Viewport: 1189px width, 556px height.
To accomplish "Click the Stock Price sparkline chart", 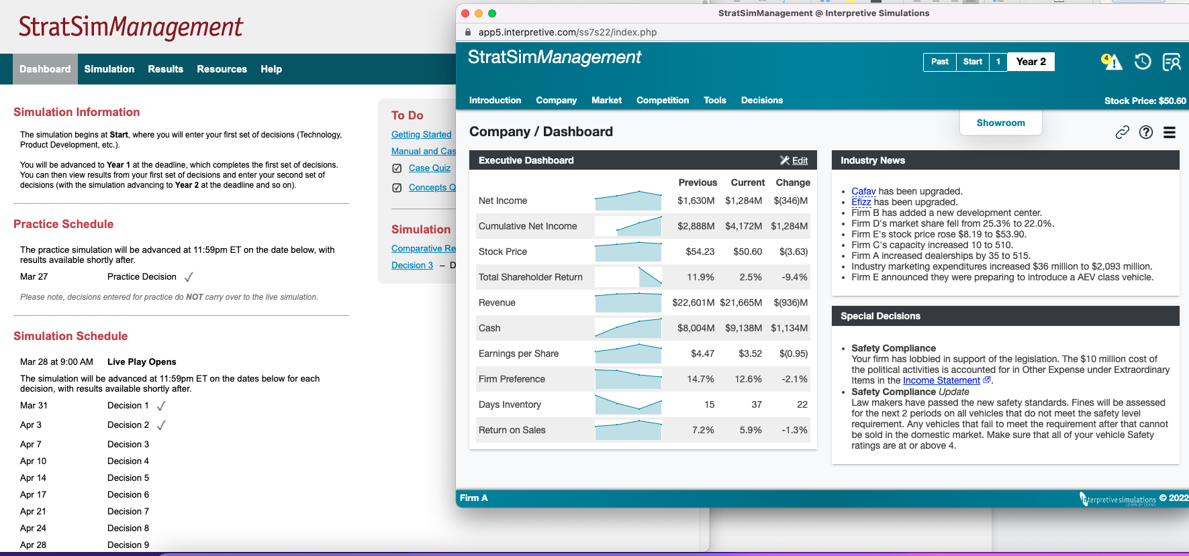I will click(x=628, y=252).
